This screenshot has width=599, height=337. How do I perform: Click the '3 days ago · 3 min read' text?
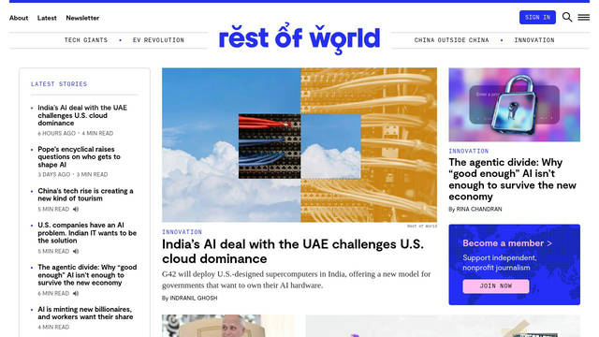[x=73, y=175]
